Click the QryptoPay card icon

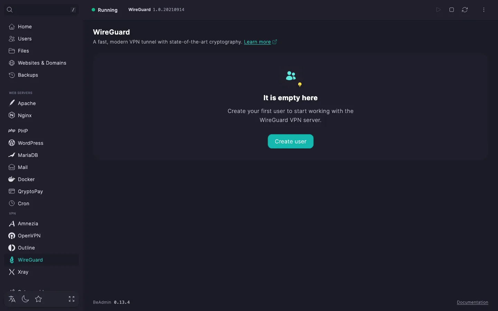tap(12, 191)
